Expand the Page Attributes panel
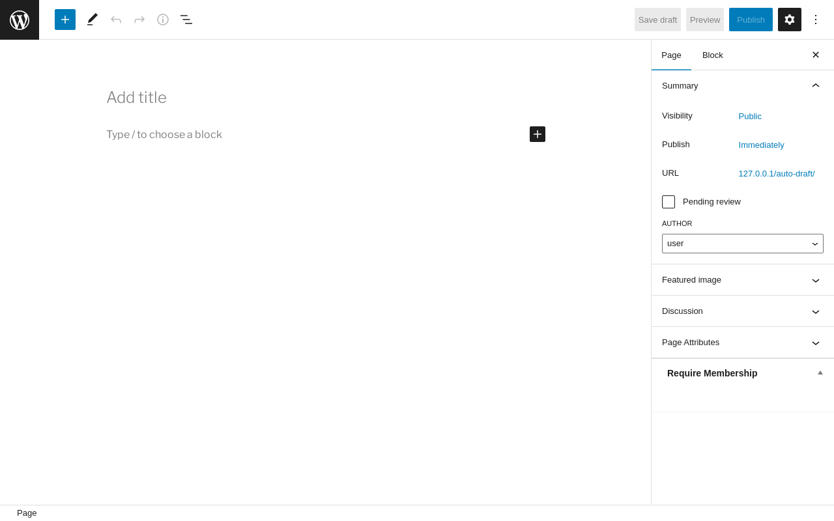Image resolution: width=834 pixels, height=521 pixels. 743,343
